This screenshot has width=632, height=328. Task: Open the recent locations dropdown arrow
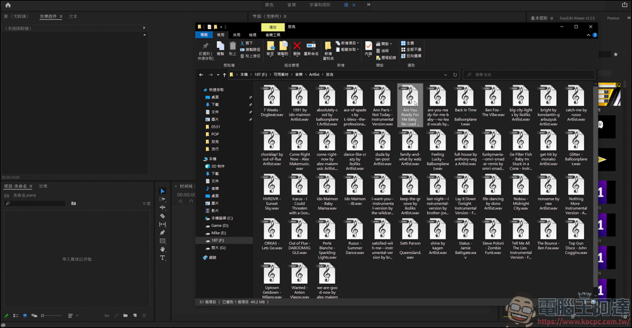(x=218, y=75)
